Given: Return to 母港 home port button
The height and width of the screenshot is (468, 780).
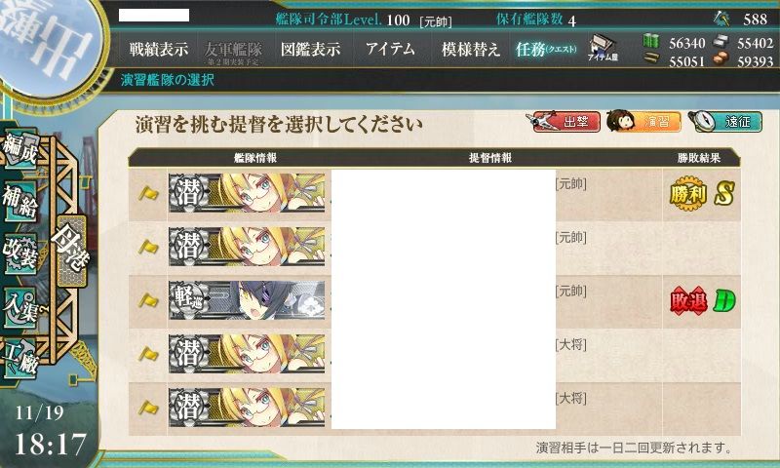Looking at the screenshot, I should coord(71,251).
